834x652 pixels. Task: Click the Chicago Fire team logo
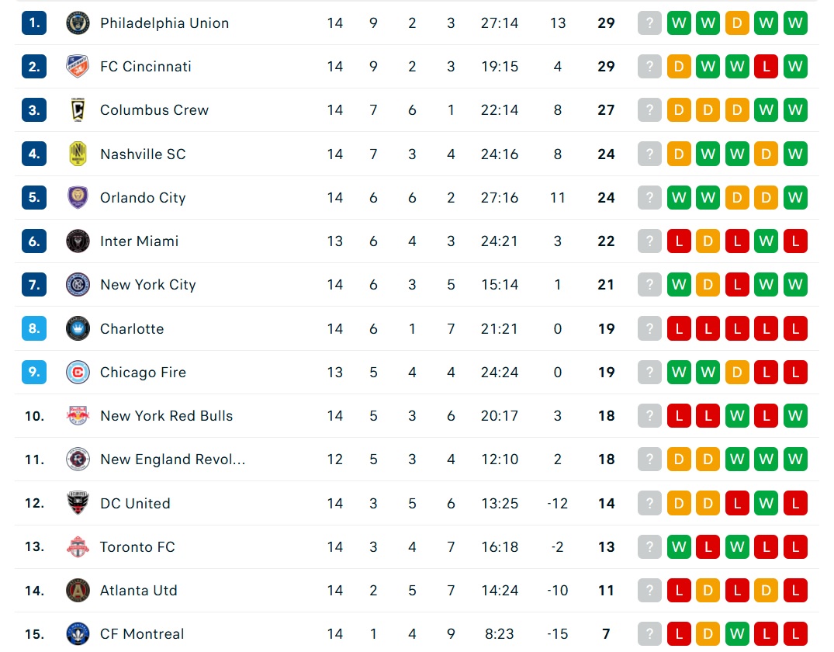click(78, 372)
